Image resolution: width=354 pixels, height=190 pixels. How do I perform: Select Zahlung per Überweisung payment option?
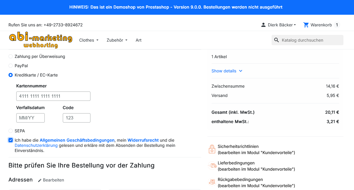[11, 56]
